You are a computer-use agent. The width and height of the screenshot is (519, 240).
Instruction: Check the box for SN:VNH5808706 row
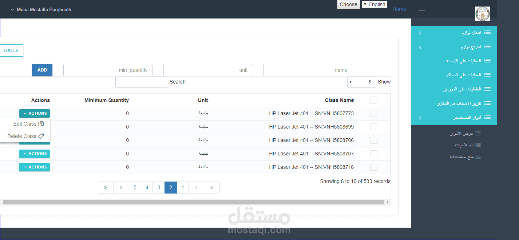[374, 140]
